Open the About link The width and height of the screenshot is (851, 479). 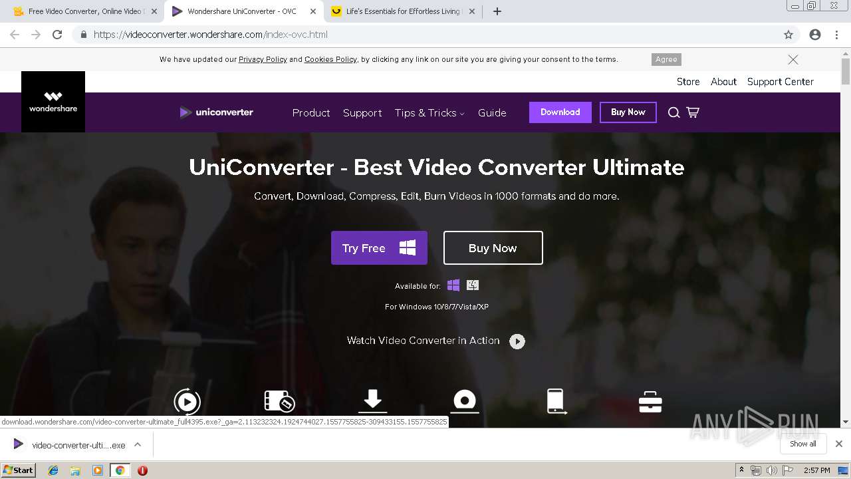[723, 81]
